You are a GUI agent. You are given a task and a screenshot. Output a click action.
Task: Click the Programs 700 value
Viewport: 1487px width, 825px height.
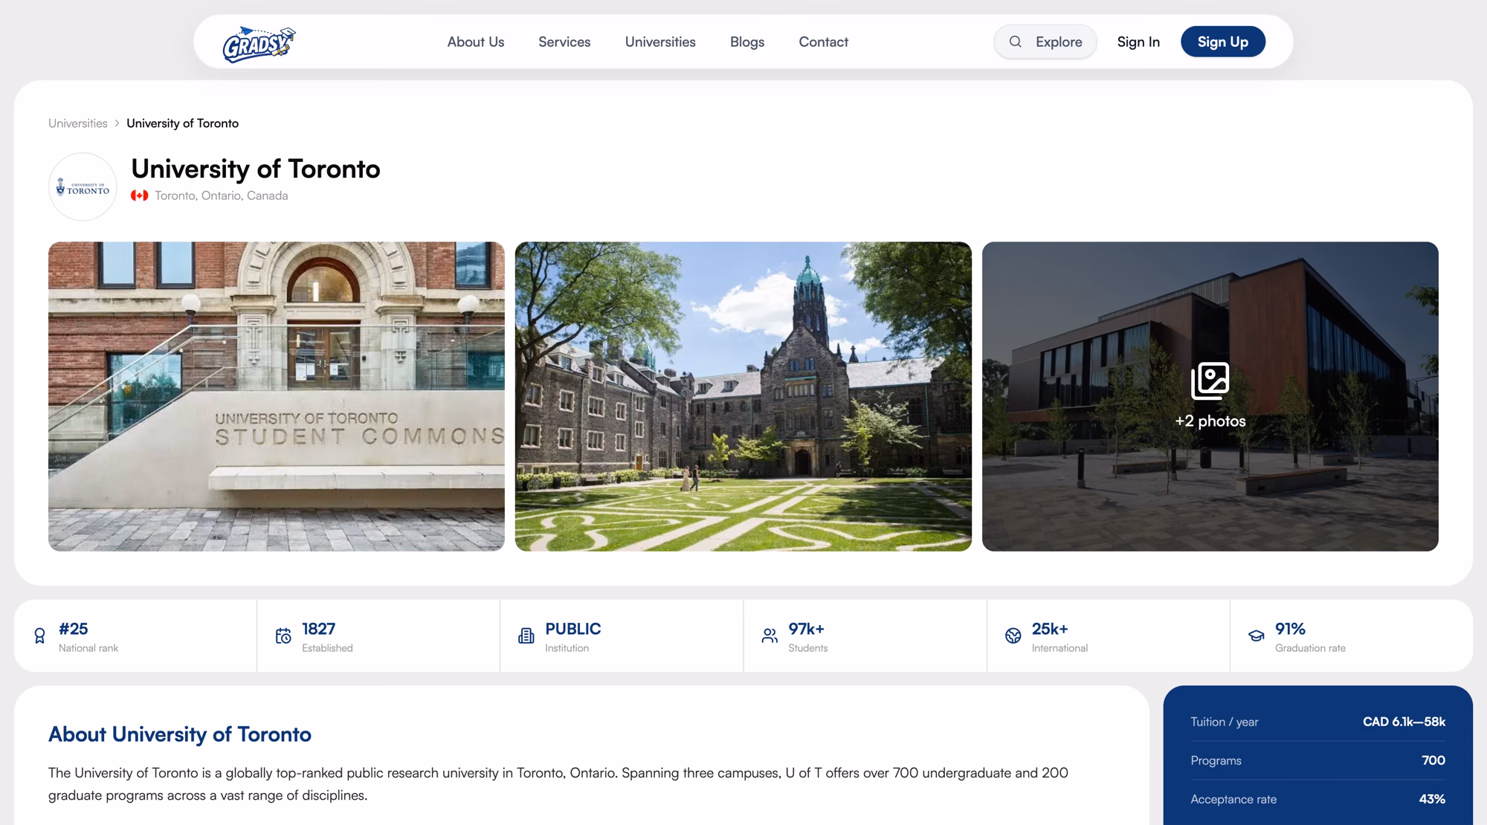point(1433,760)
